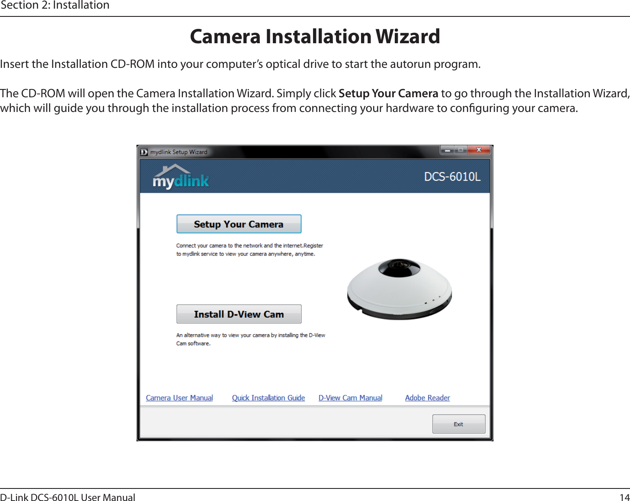Open the Quick Installation Guide link
This screenshot has width=630, height=501.
tap(268, 398)
